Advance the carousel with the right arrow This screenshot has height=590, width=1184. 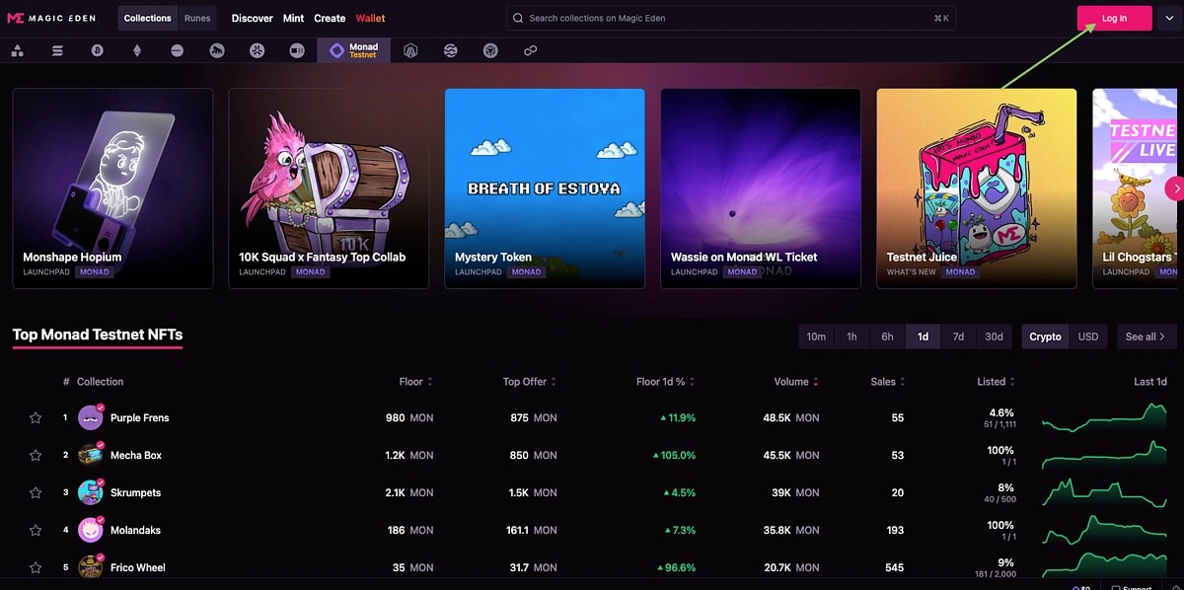[x=1174, y=187]
